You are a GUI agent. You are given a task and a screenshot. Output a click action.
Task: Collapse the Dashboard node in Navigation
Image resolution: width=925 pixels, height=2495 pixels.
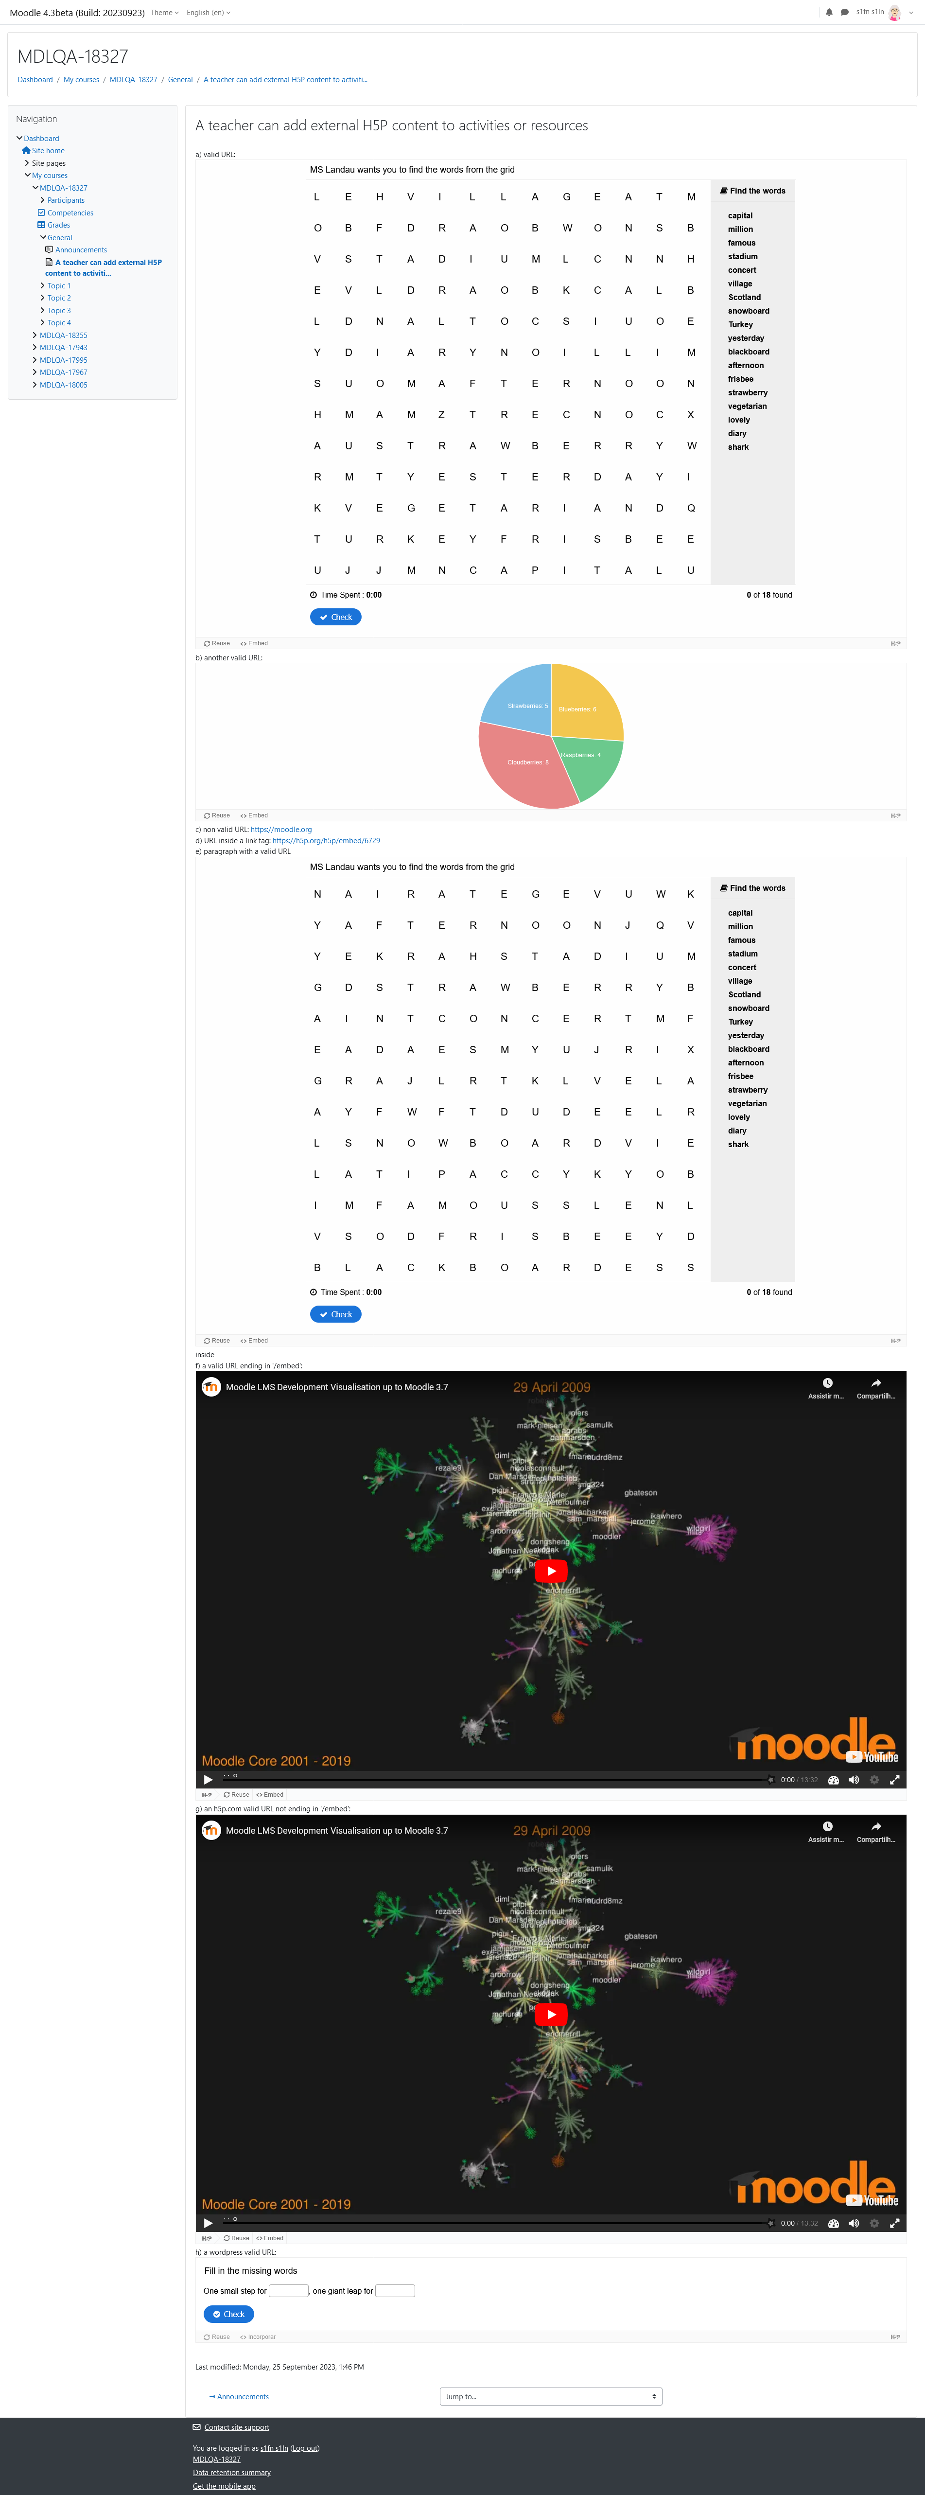click(19, 139)
